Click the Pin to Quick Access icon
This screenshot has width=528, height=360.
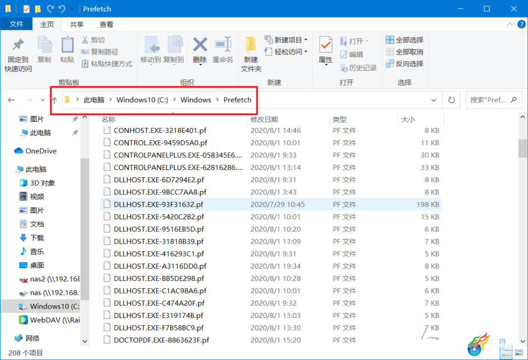(18, 45)
